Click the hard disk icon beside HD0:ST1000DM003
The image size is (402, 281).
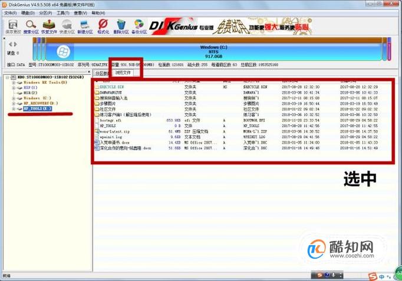pyautogui.click(x=14, y=77)
